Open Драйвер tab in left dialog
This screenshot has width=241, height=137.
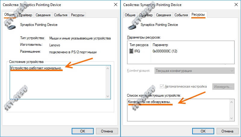pyautogui.click(x=26, y=15)
